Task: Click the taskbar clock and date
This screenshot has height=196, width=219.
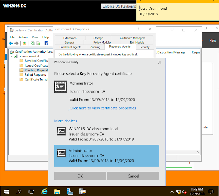Action: coord(196,192)
